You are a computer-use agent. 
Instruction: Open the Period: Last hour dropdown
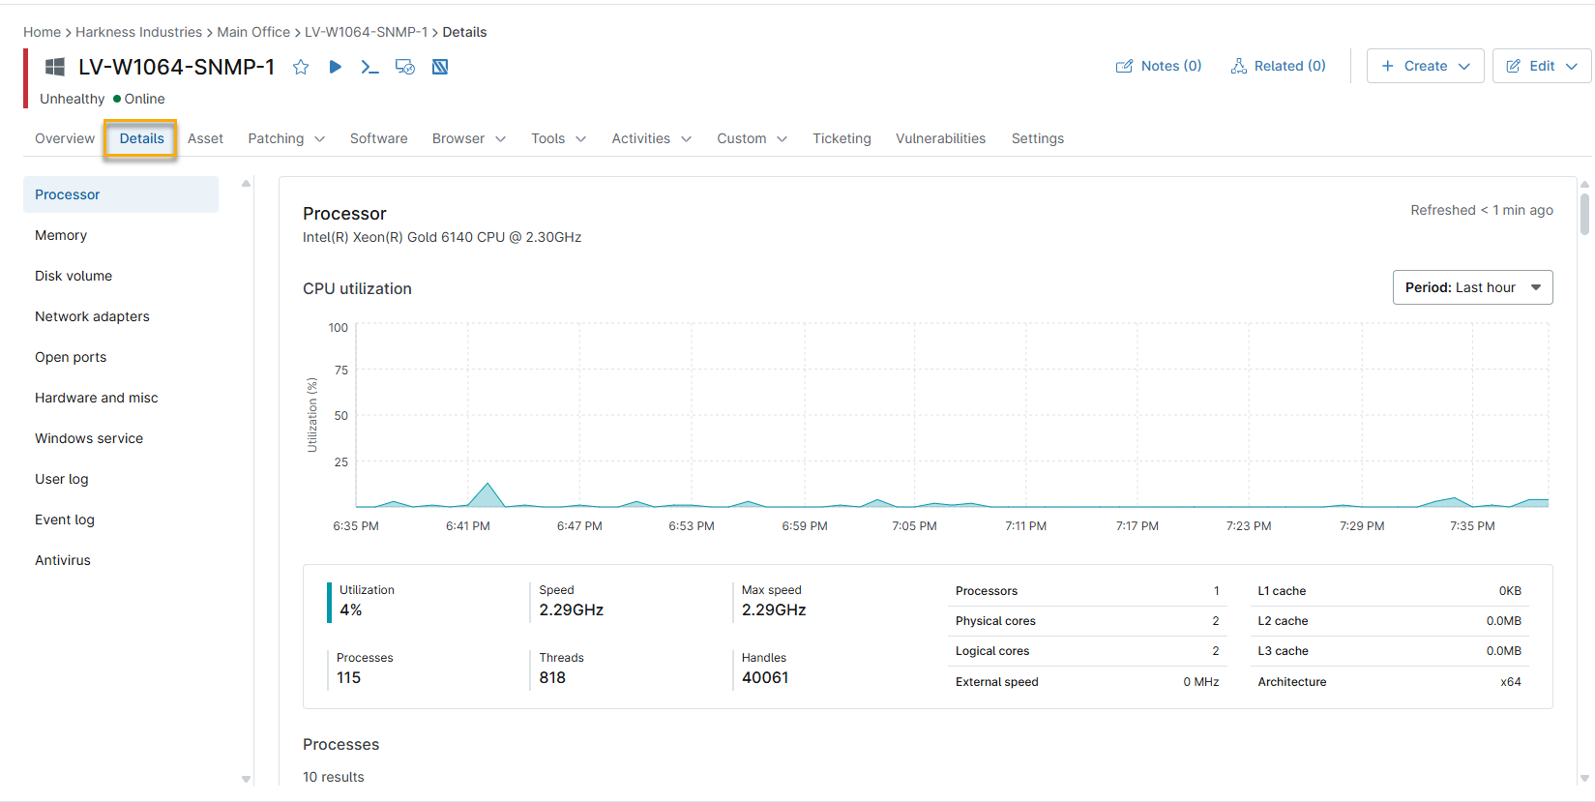click(x=1472, y=287)
